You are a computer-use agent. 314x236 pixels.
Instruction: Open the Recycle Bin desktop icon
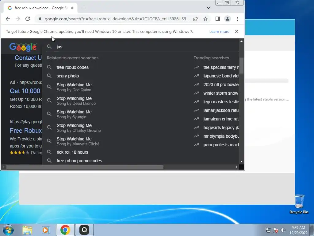(299, 204)
